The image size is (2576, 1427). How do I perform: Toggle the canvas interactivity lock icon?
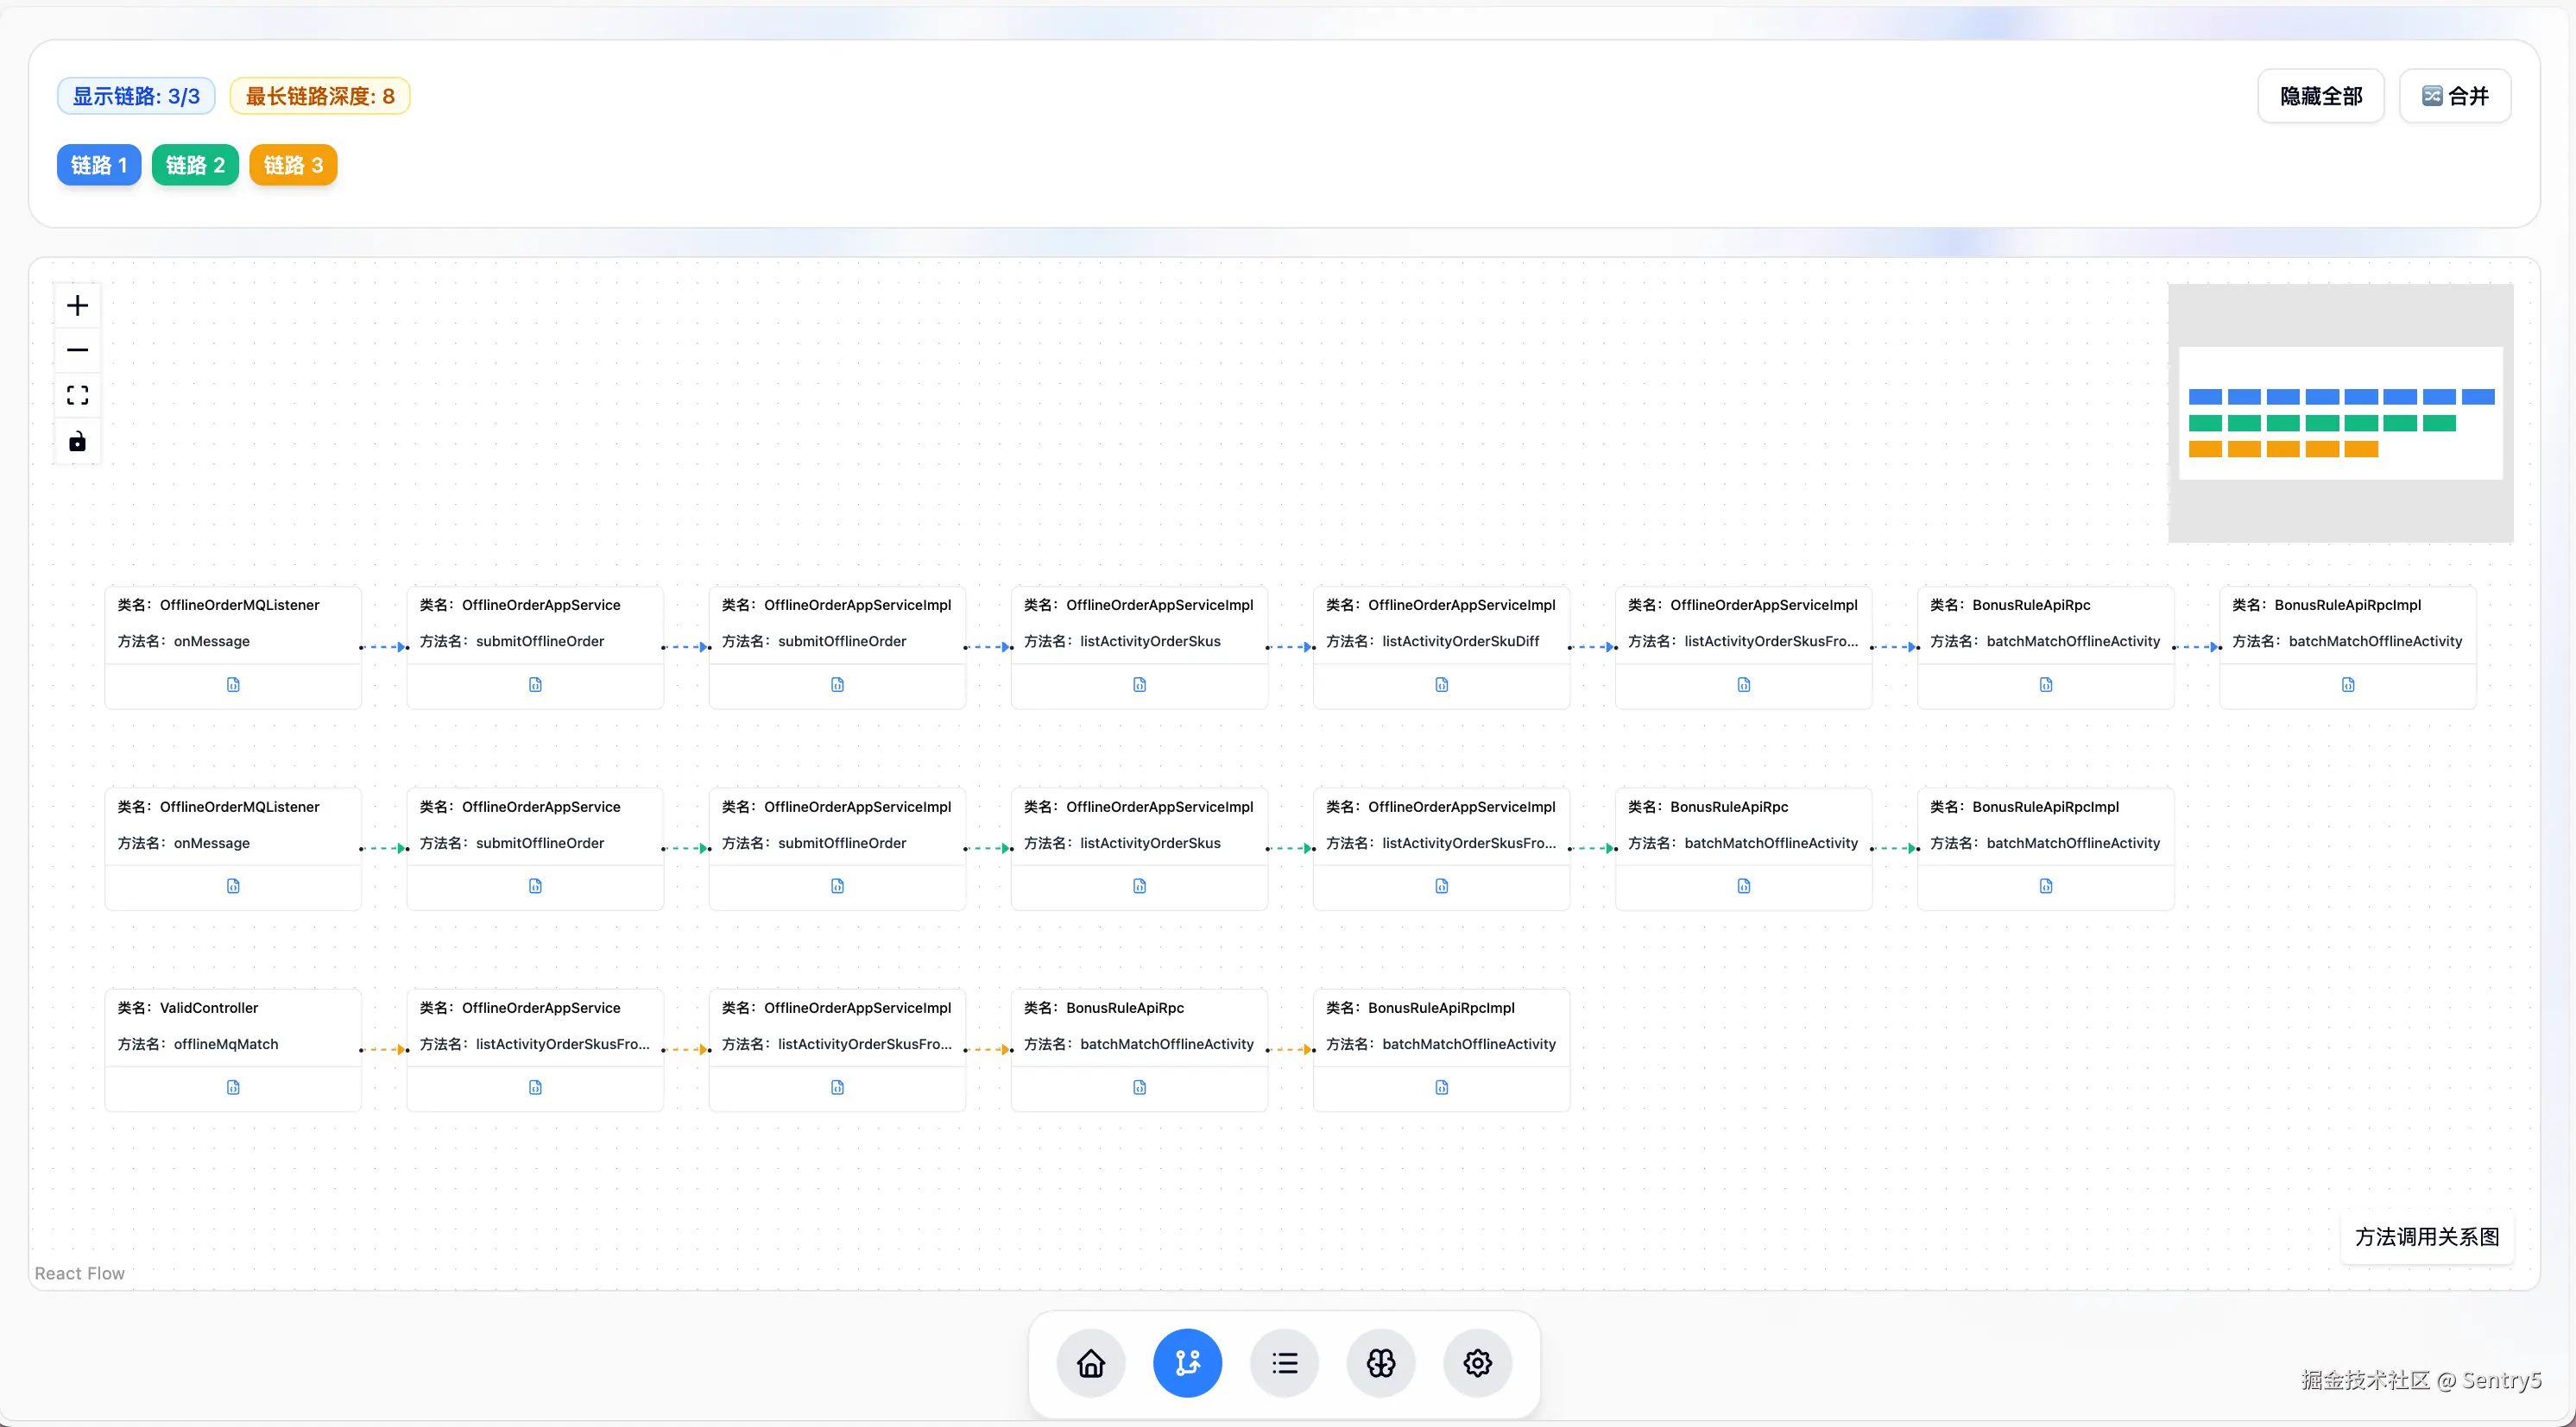(x=77, y=442)
